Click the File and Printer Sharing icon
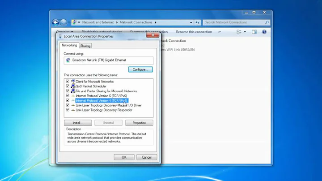The height and width of the screenshot is (181, 322). tap(73, 91)
